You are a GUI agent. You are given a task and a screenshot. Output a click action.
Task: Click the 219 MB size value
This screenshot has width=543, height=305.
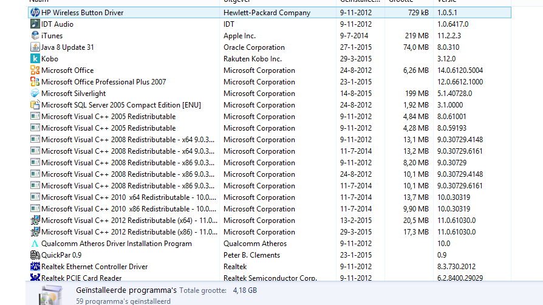coord(417,36)
